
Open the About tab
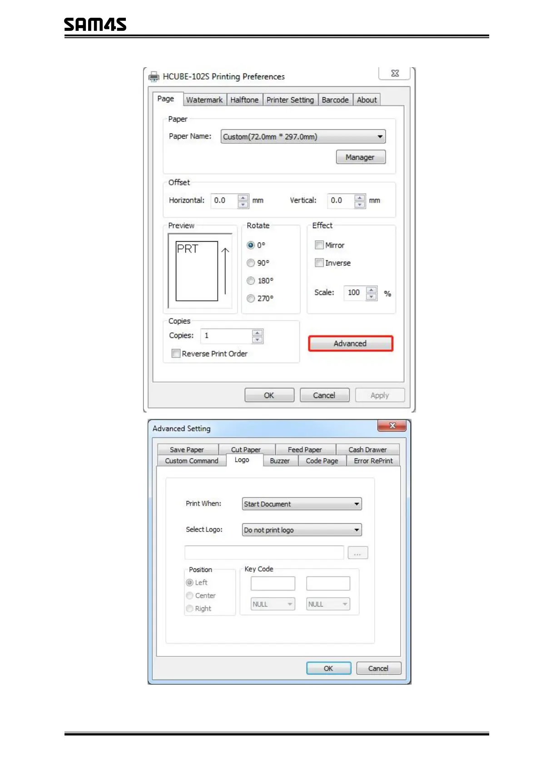pos(367,100)
